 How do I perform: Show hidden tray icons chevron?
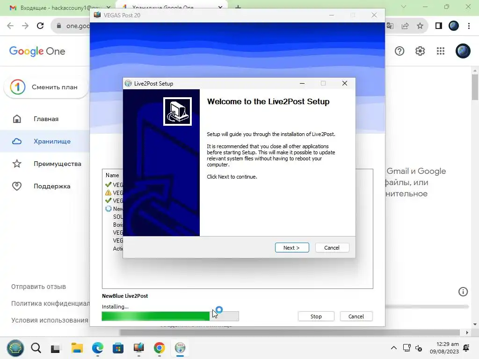[x=394, y=348]
